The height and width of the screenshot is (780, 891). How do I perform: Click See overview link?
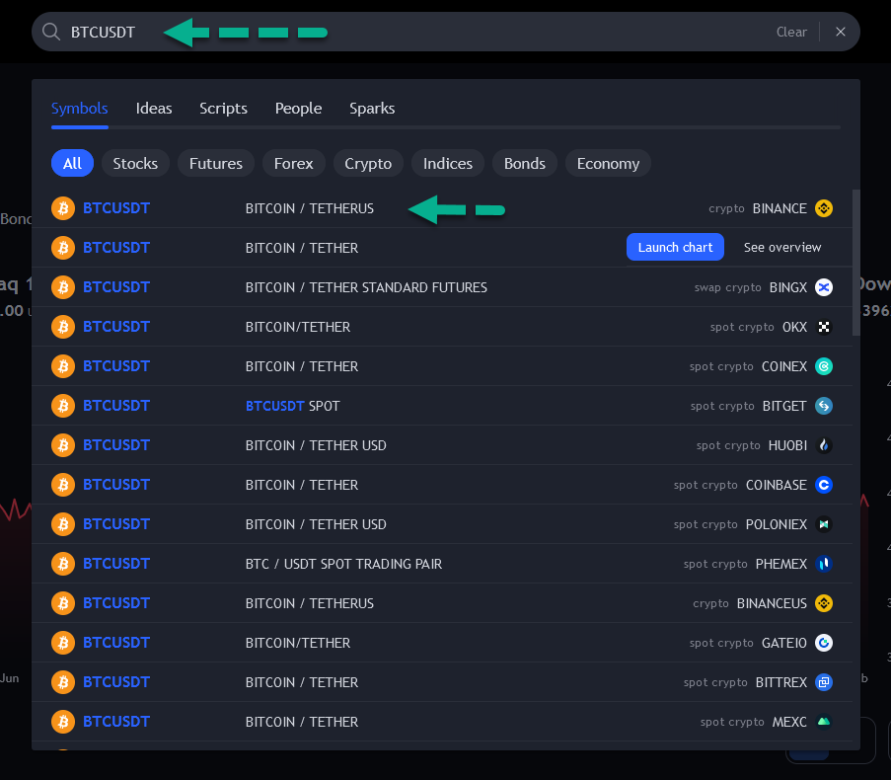click(x=782, y=247)
